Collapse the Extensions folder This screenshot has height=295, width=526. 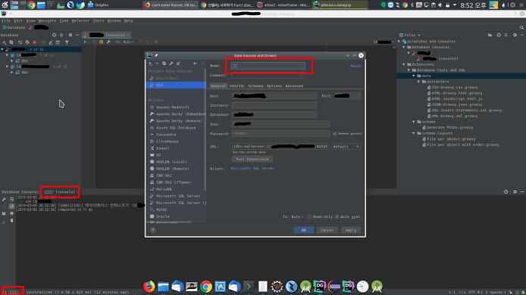[x=404, y=64]
